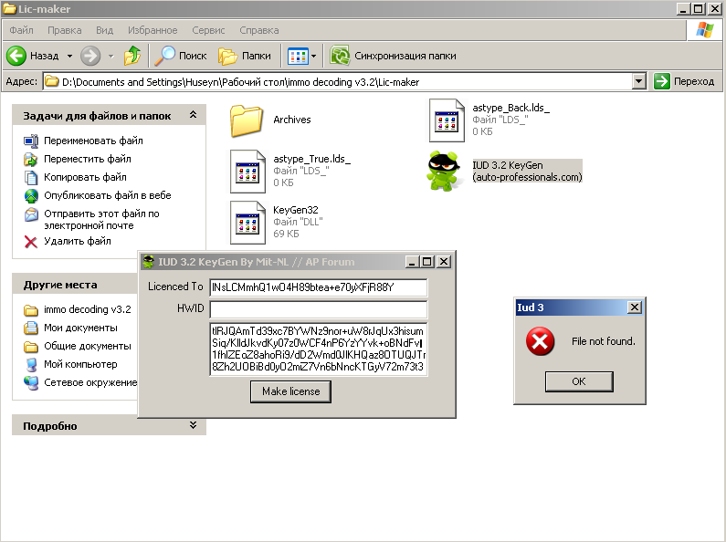The width and height of the screenshot is (726, 542).
Task: Click Копировать файл task link
Action: [x=85, y=177]
